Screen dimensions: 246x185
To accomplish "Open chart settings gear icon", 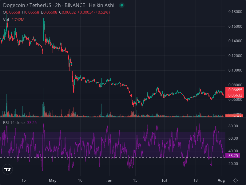I will coord(236,180).
